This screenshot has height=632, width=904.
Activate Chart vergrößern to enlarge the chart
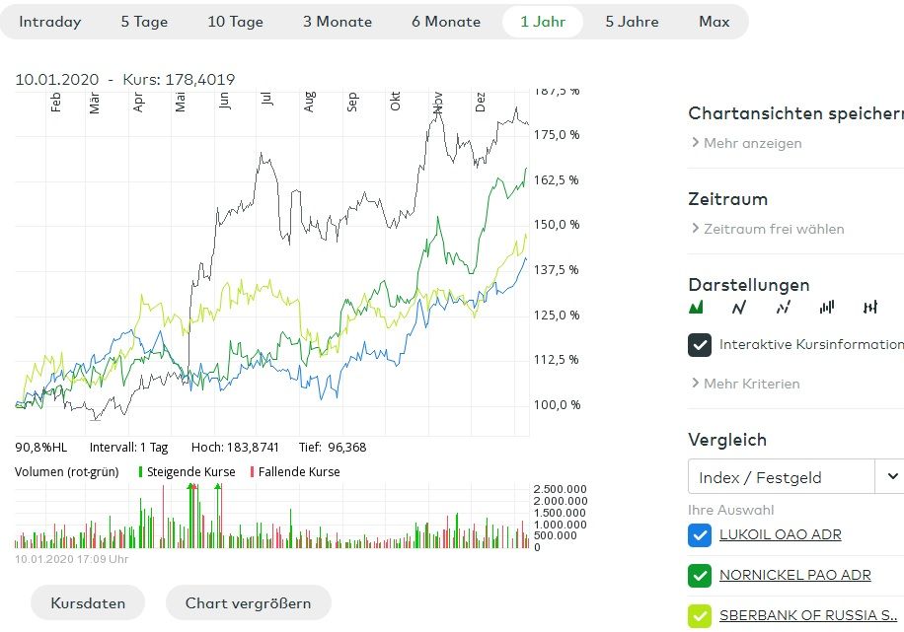(248, 602)
